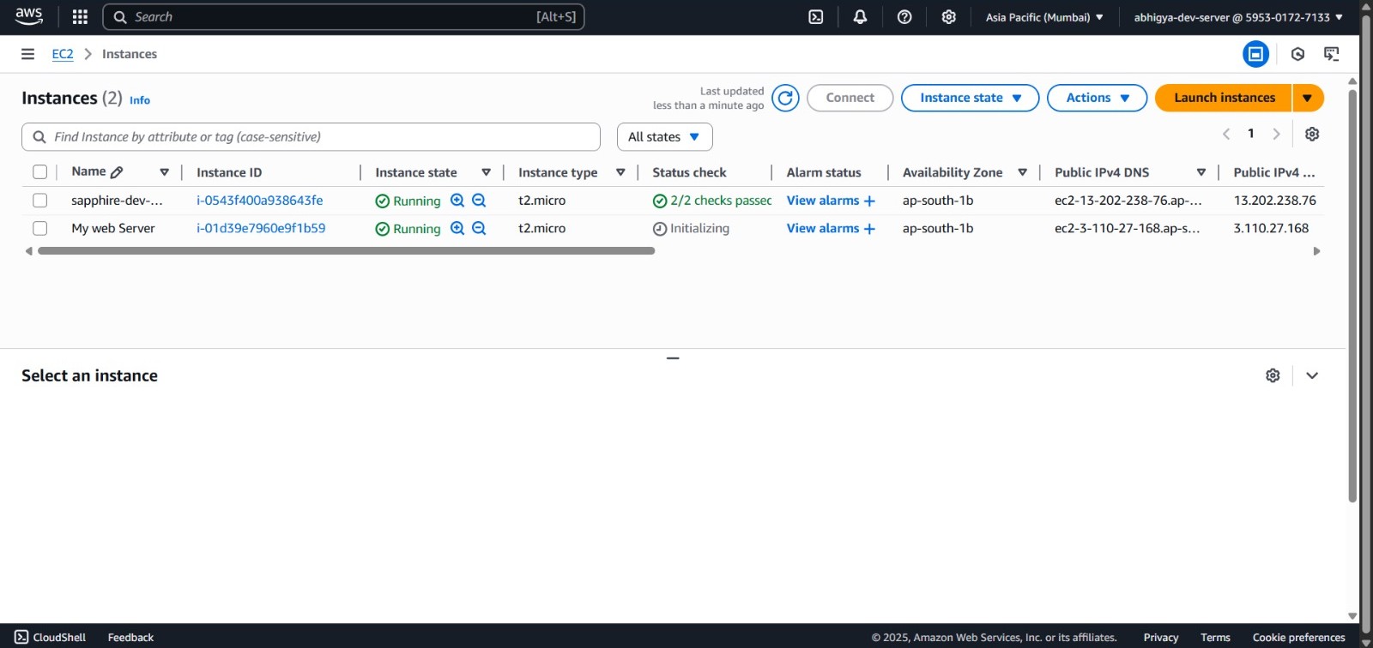This screenshot has height=648, width=1373.
Task: Click the Find Instance filter field
Action: click(x=311, y=137)
